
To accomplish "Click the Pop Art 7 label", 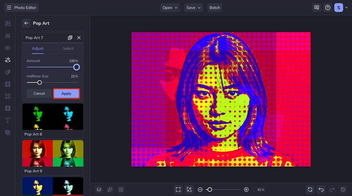I will point(34,38).
